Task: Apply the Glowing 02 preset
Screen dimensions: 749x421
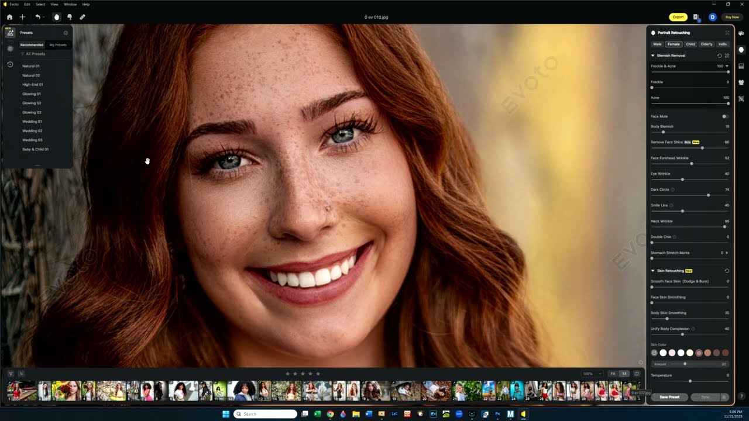Action: tap(32, 103)
